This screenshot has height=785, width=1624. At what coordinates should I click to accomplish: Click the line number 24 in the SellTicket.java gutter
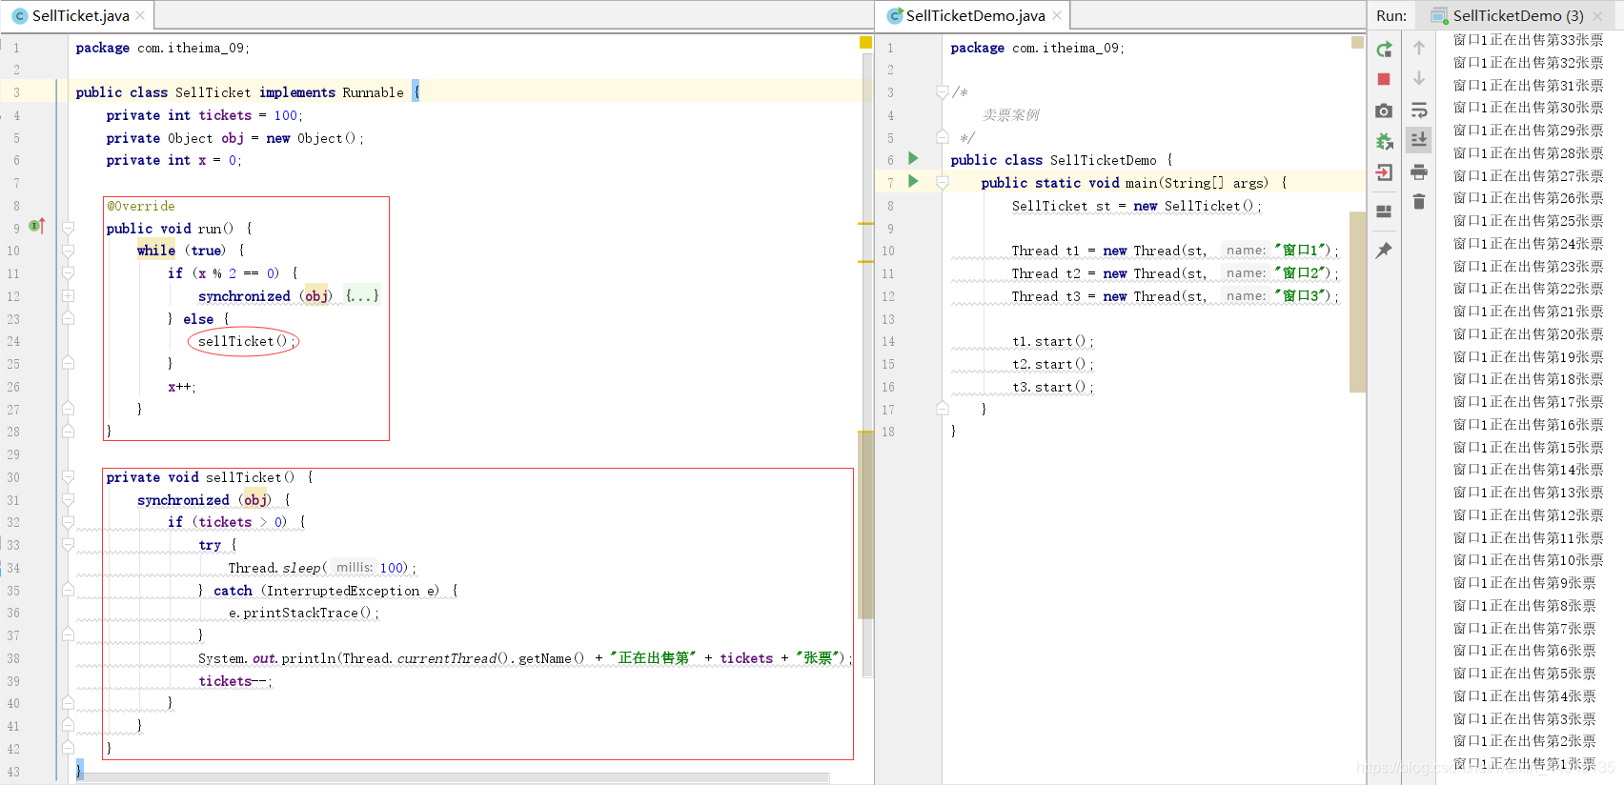[13, 341]
